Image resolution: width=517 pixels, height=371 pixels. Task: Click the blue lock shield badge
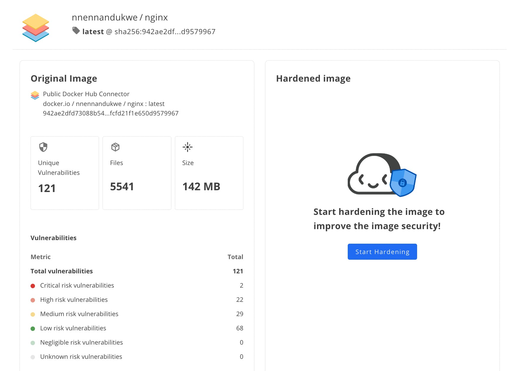[403, 183]
